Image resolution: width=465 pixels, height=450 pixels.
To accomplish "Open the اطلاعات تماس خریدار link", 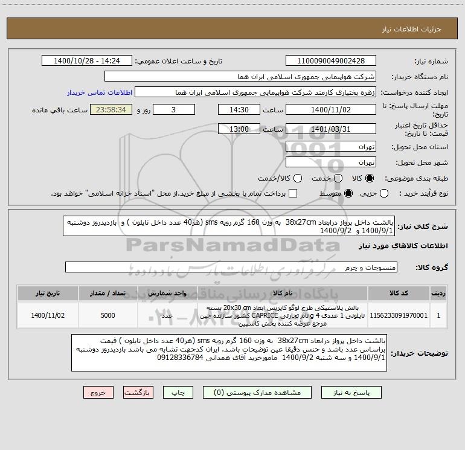I will [x=100, y=92].
